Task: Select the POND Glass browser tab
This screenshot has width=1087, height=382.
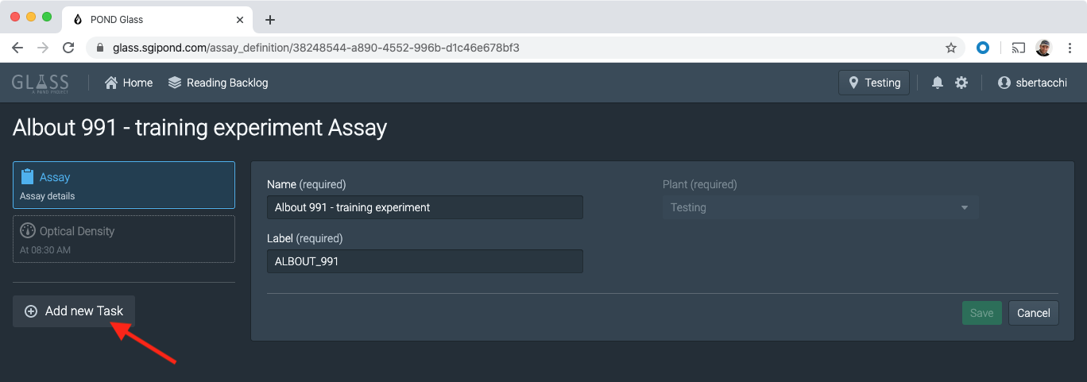Action: 157,19
